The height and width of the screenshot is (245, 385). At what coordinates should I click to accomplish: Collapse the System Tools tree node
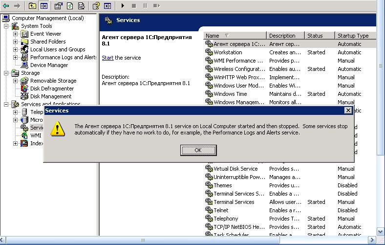[x=6, y=26]
